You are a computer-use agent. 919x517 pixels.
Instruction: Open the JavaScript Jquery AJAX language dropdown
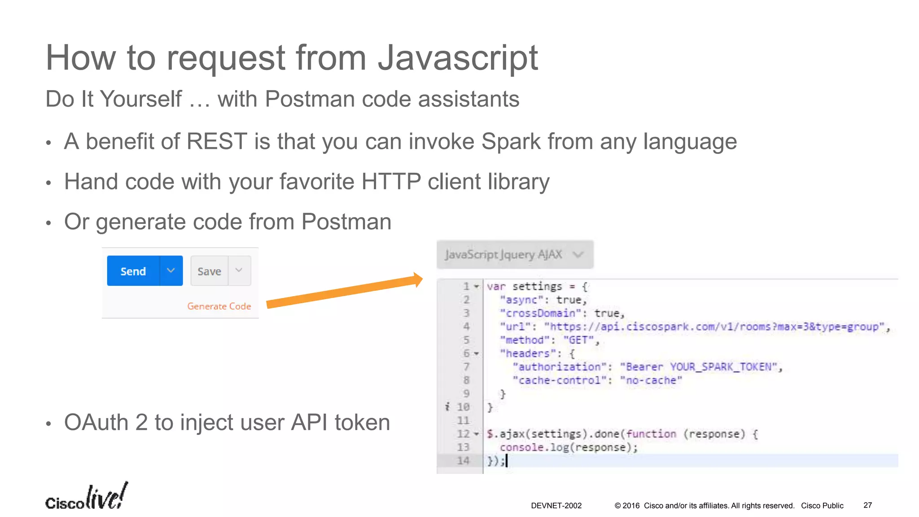pos(515,255)
